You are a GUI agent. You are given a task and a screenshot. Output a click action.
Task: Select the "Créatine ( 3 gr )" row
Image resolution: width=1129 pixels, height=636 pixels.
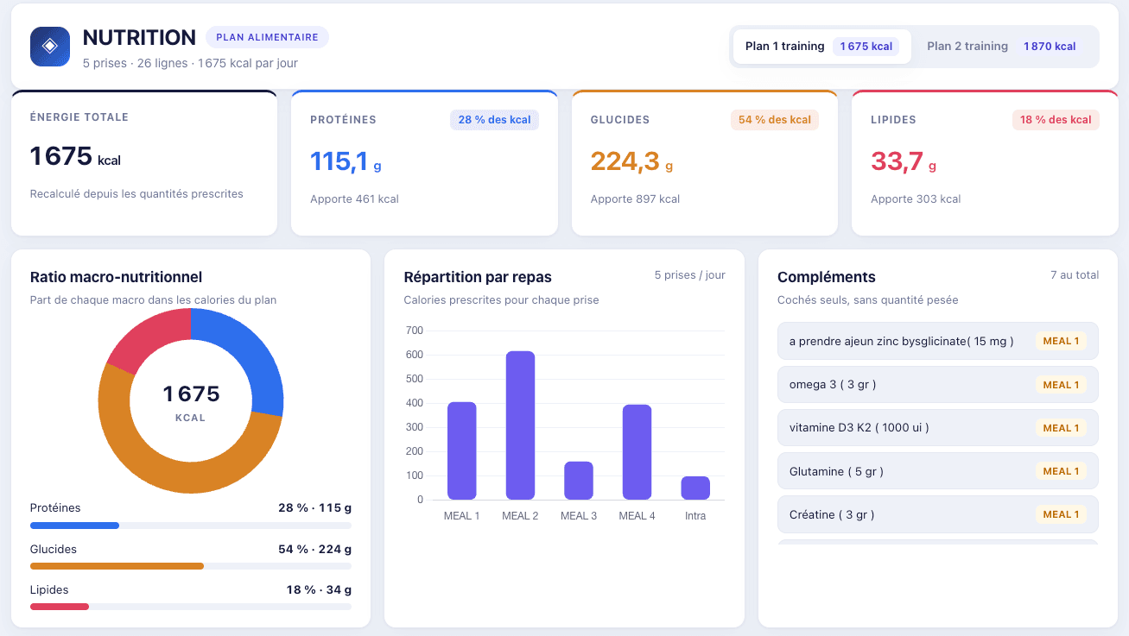pyautogui.click(x=938, y=514)
